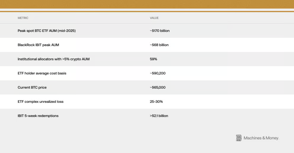Click the ETF holder average cost basis label
Image resolution: width=294 pixels, height=153 pixels.
coord(42,73)
